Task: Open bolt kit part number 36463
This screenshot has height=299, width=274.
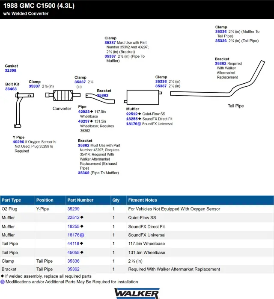Action: (11, 89)
